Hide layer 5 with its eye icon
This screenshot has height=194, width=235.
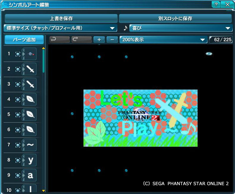coord(18,115)
